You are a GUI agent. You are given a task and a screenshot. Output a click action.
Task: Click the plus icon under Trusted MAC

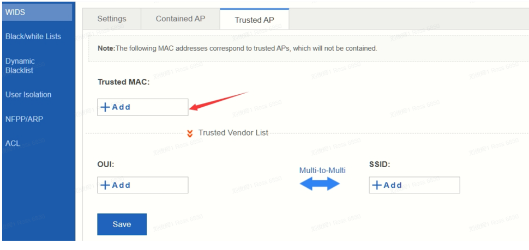(106, 107)
